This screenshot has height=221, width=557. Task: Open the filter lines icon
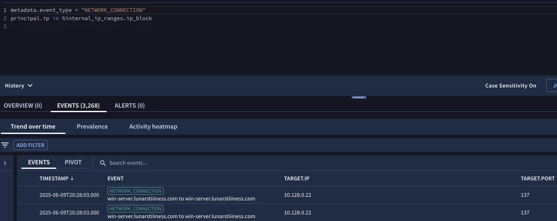(x=5, y=145)
